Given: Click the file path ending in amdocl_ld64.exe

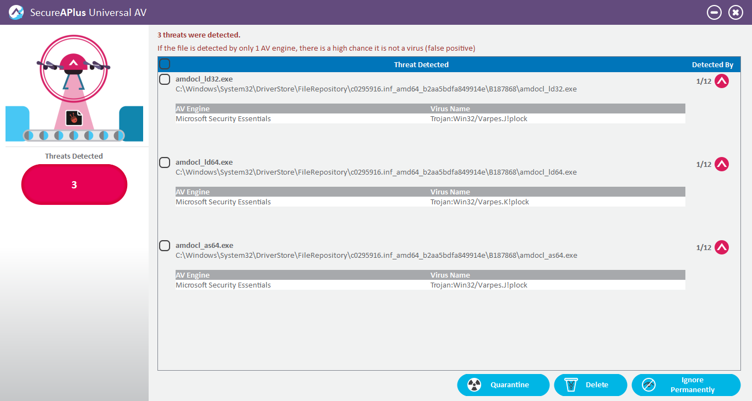Looking at the screenshot, I should (x=376, y=172).
